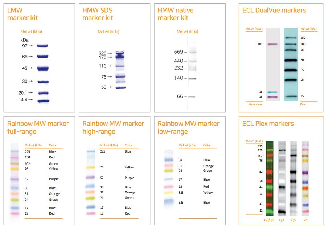Screen dimensions: 328x229
Task: Click the 140 label in HMW native kit
Action: [x=179, y=78]
